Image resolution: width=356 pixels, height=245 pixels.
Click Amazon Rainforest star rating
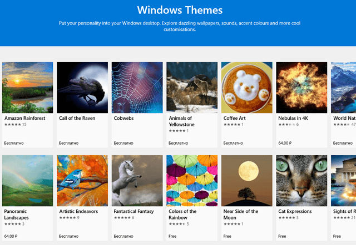pos(13,124)
